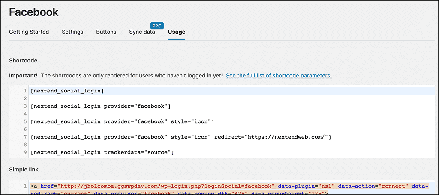Click line number 5 in the shortcode gutter
This screenshot has height=195, width=439.
[x=25, y=121]
